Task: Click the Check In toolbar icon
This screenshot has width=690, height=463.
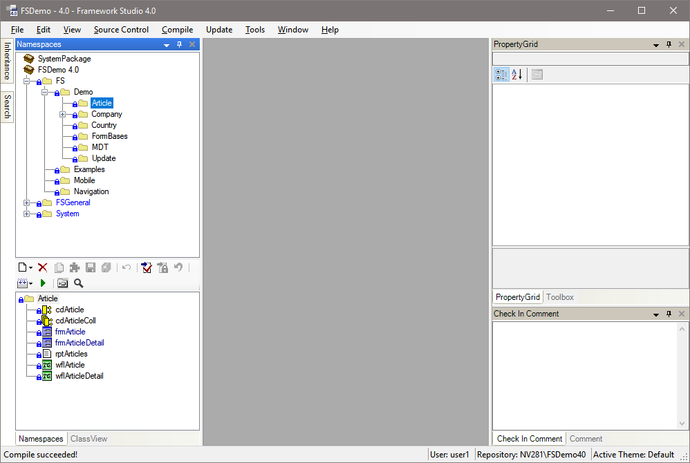Action: pyautogui.click(x=147, y=267)
